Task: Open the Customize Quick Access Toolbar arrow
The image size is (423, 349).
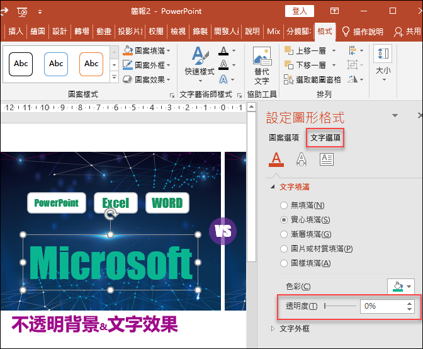Action: [40, 12]
